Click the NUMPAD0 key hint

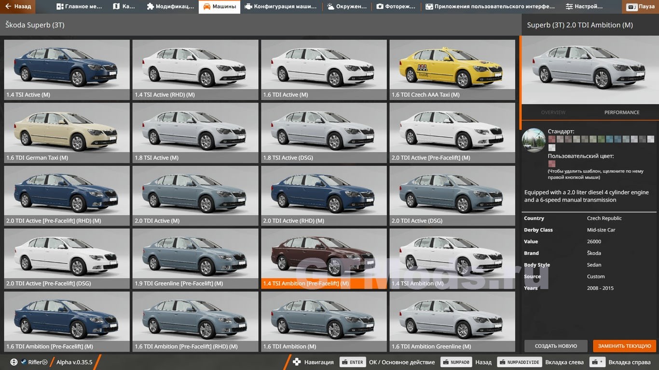pos(455,362)
